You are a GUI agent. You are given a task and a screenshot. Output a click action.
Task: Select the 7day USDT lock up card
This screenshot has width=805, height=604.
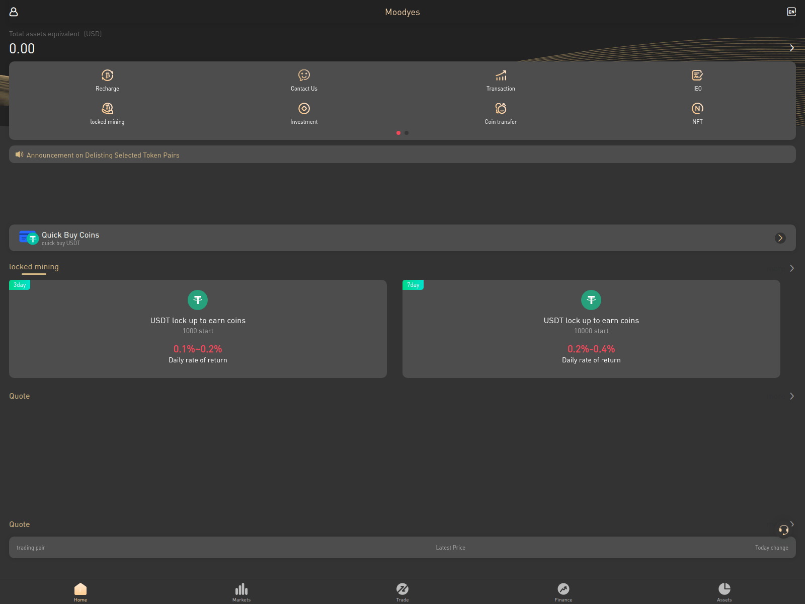click(x=591, y=329)
